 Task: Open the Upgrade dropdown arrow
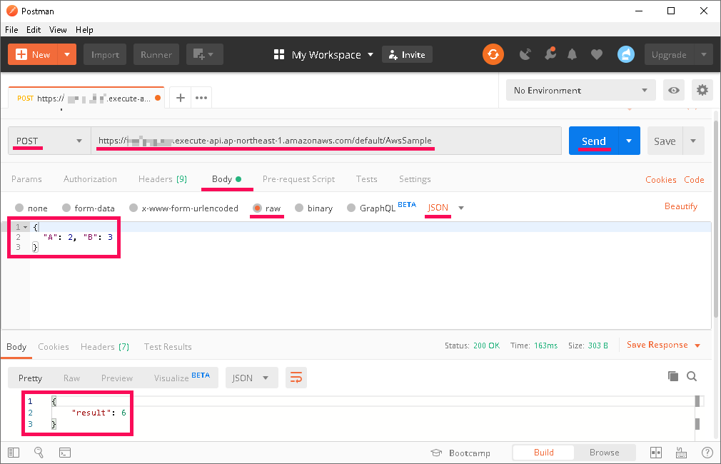click(704, 55)
